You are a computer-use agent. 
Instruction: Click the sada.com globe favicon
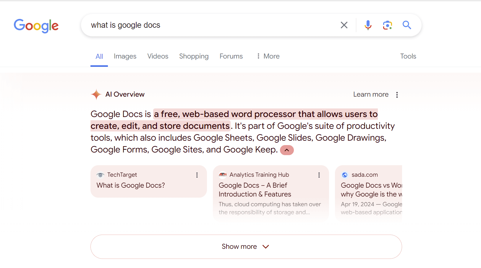(x=344, y=175)
